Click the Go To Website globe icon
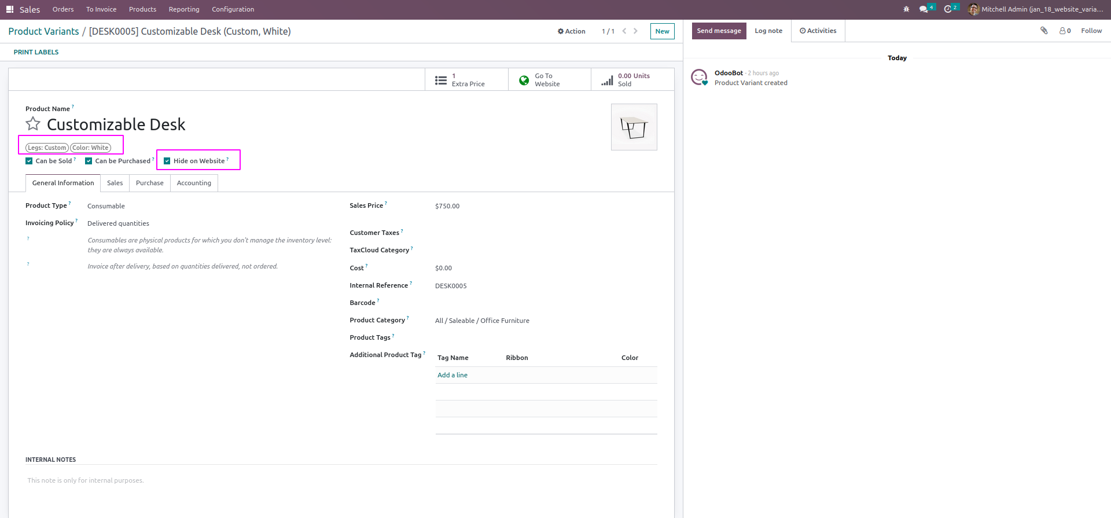Image resolution: width=1111 pixels, height=518 pixels. (524, 80)
